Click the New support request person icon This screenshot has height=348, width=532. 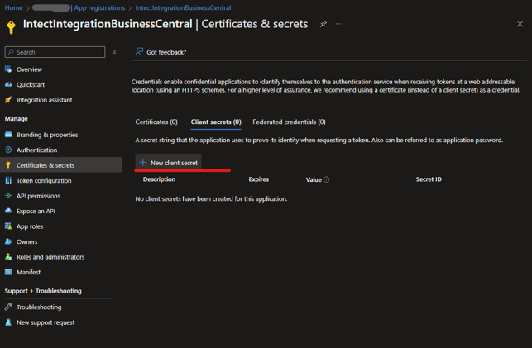click(x=8, y=322)
